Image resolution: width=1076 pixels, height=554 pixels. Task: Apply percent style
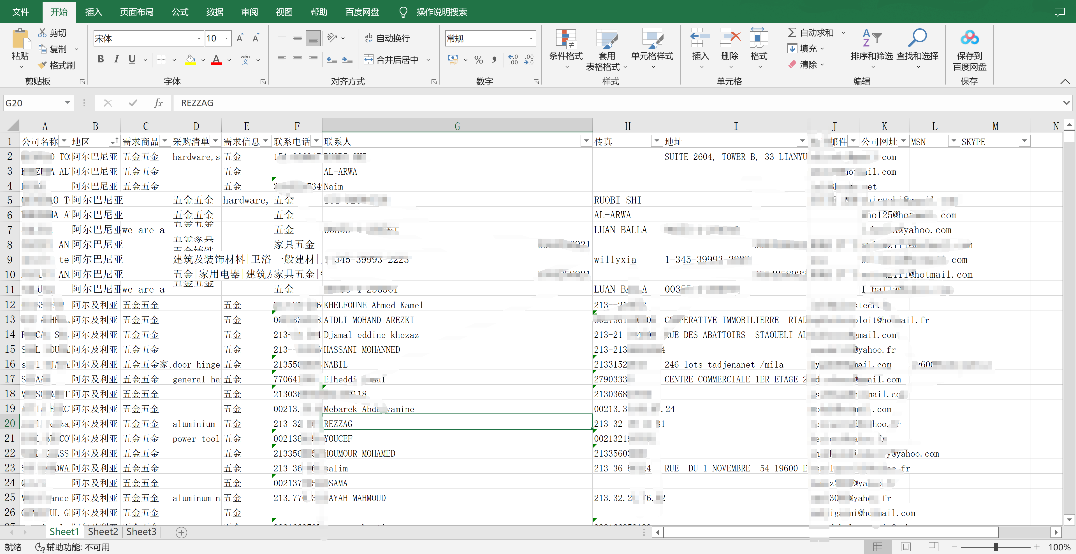[479, 60]
